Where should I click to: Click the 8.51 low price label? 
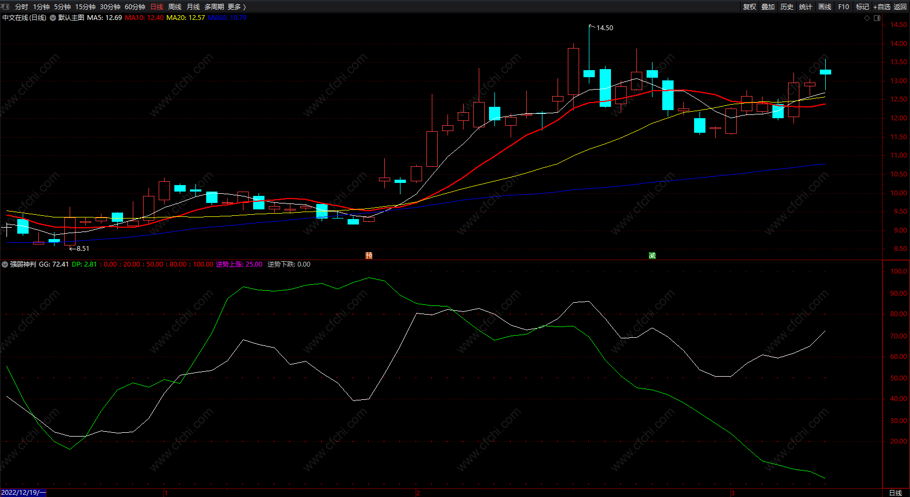(83, 249)
